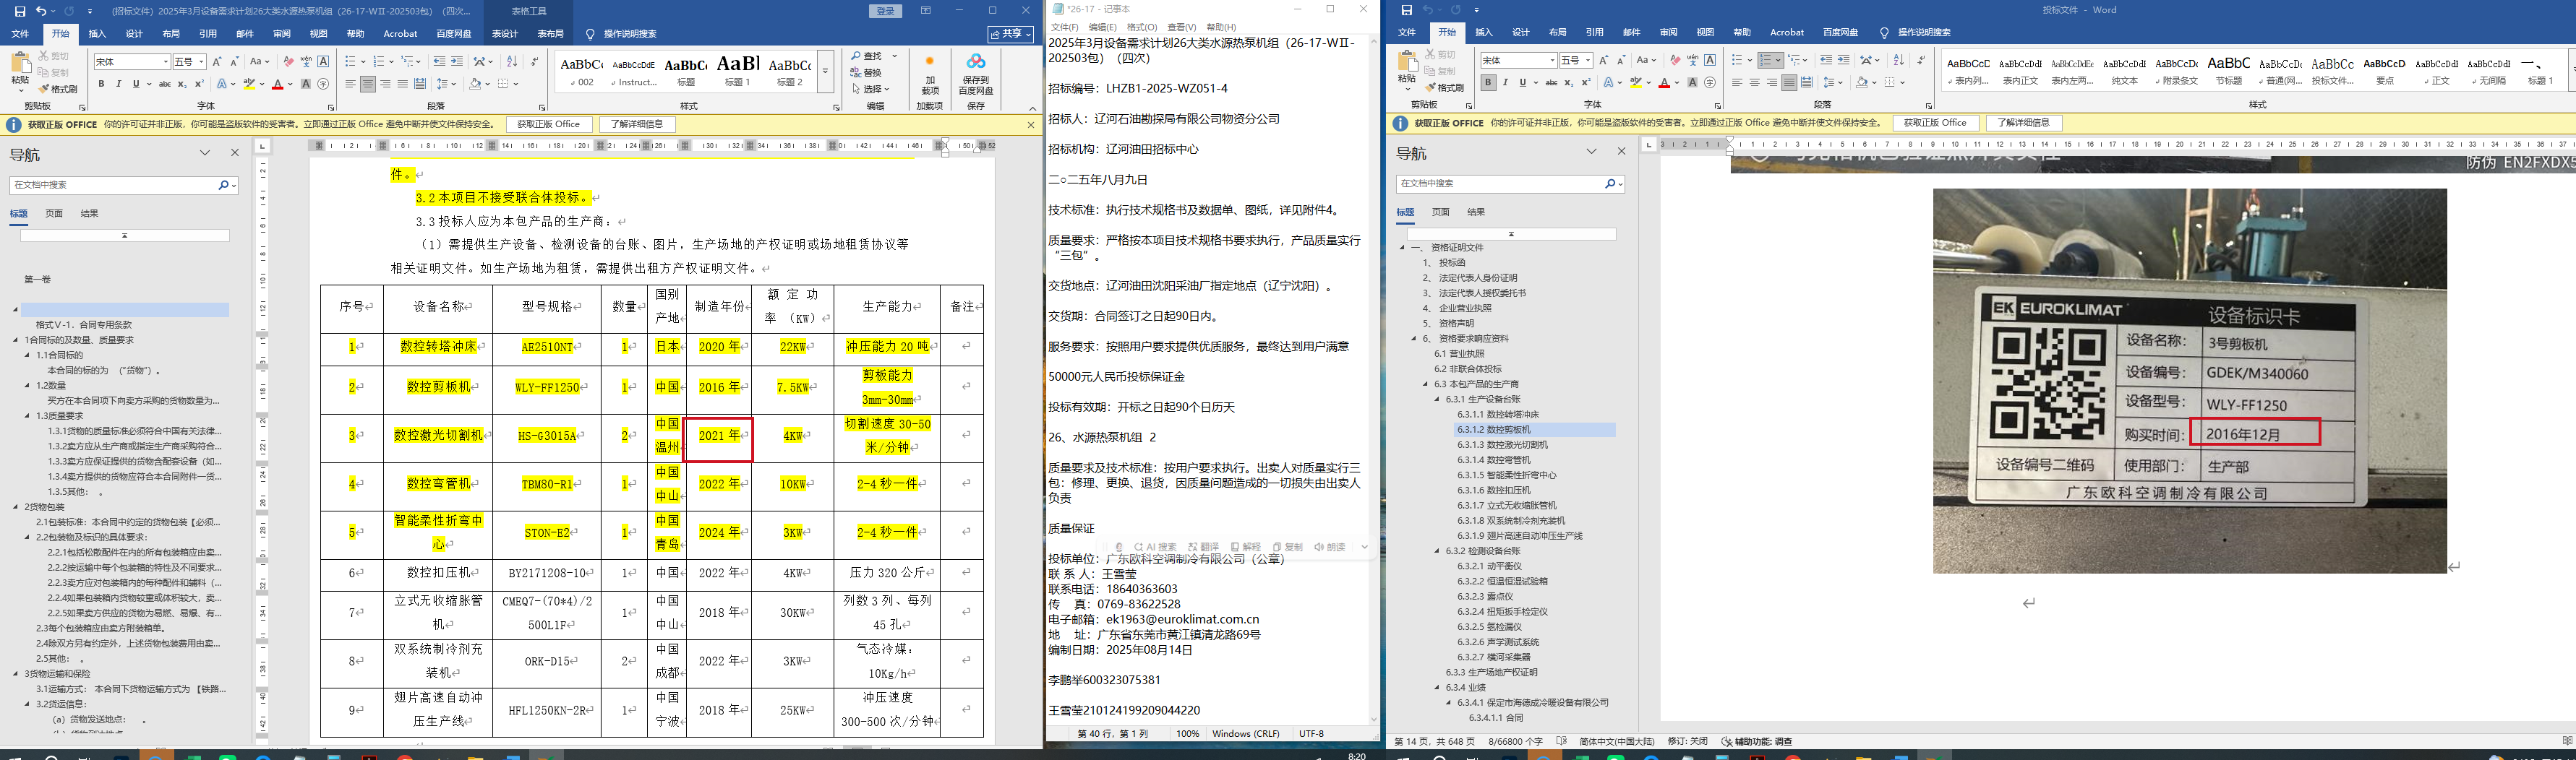
Task: Increase indent in the right Word ribbon
Action: tap(1844, 61)
